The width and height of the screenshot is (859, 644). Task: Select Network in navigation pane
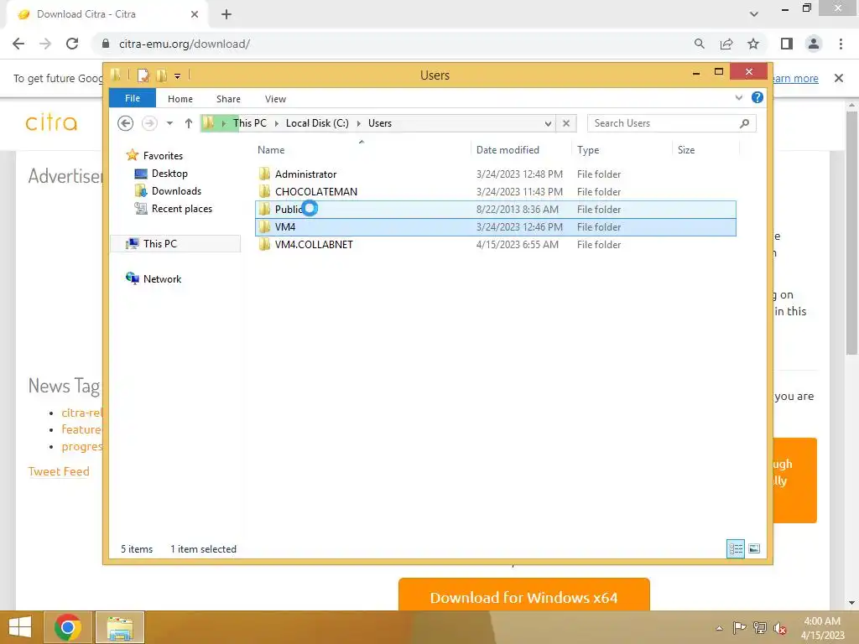click(162, 278)
